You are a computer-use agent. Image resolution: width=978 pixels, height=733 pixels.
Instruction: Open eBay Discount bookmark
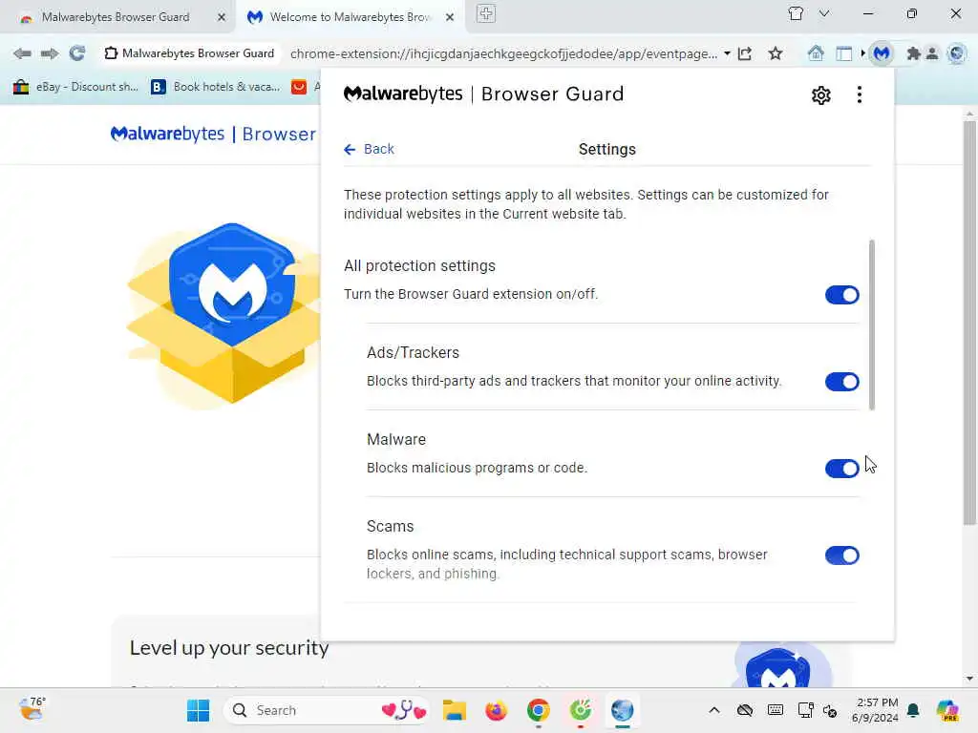point(75,87)
